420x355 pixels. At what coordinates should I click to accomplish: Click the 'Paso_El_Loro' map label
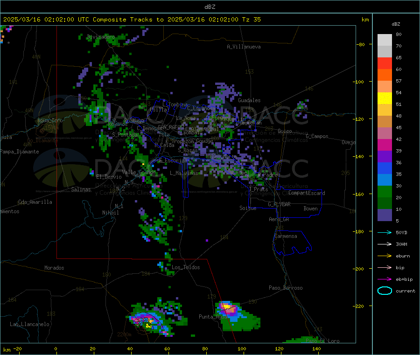pos(322,341)
